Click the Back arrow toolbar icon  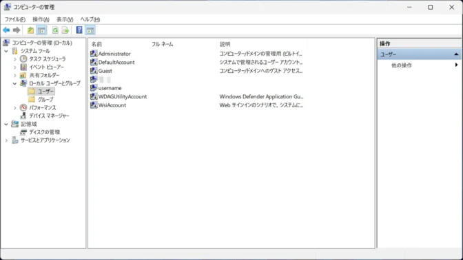(6, 30)
